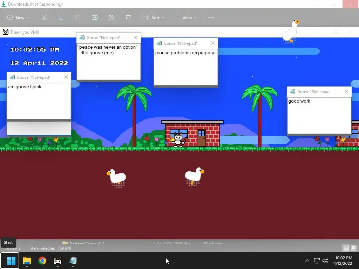This screenshot has height=269, width=359.
Task: Click the Goose Not-epad taskbar icon
Action: (73, 261)
